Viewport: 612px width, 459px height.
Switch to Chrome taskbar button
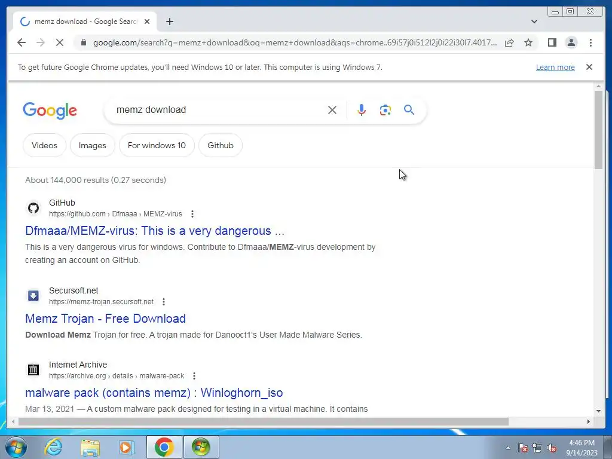164,447
